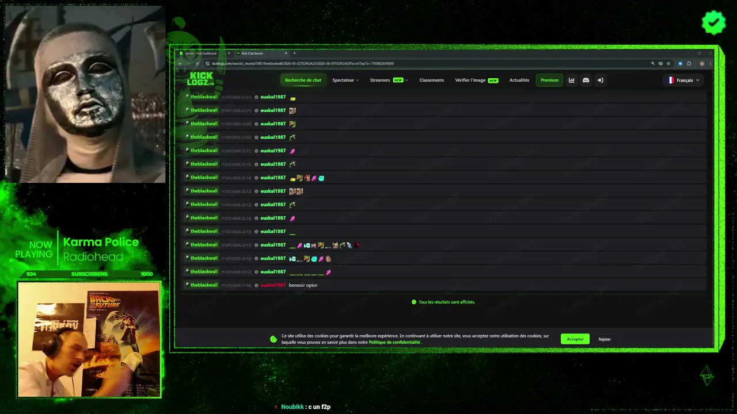This screenshot has height=414, width=737.
Task: Click the crossed-eye icon in address bar
Action: (660, 63)
